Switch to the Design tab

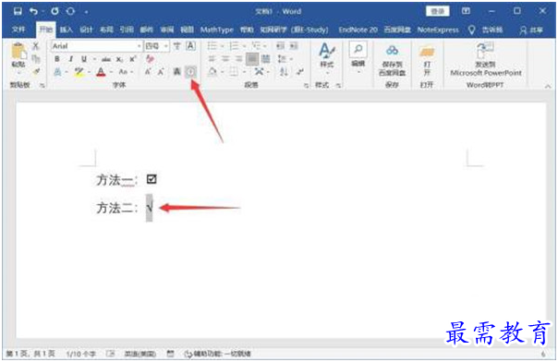click(x=86, y=30)
